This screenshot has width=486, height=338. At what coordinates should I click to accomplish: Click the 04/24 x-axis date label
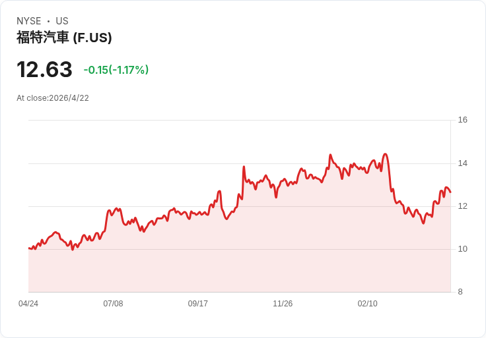click(28, 303)
